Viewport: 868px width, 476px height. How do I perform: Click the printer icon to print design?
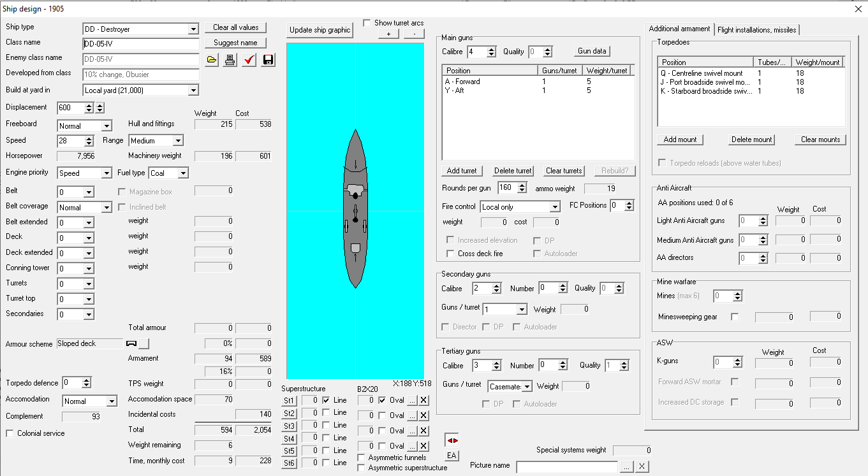230,60
